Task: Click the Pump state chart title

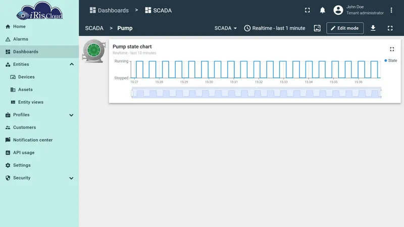Action: 132,46
